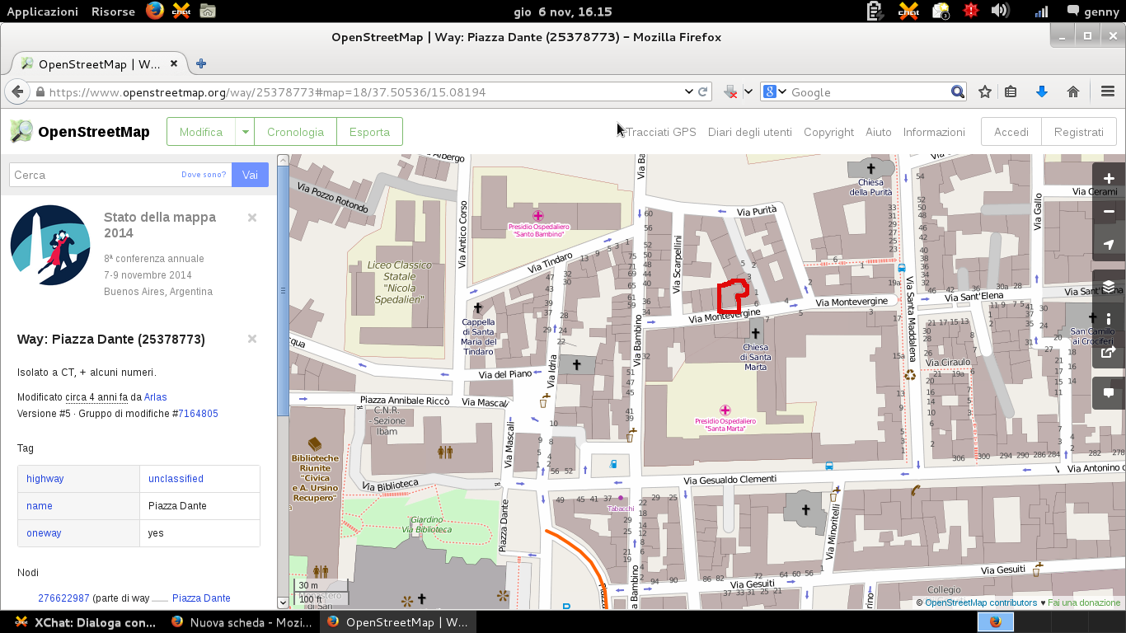This screenshot has height=633, width=1126.
Task: Open a new browser tab
Action: click(x=200, y=63)
